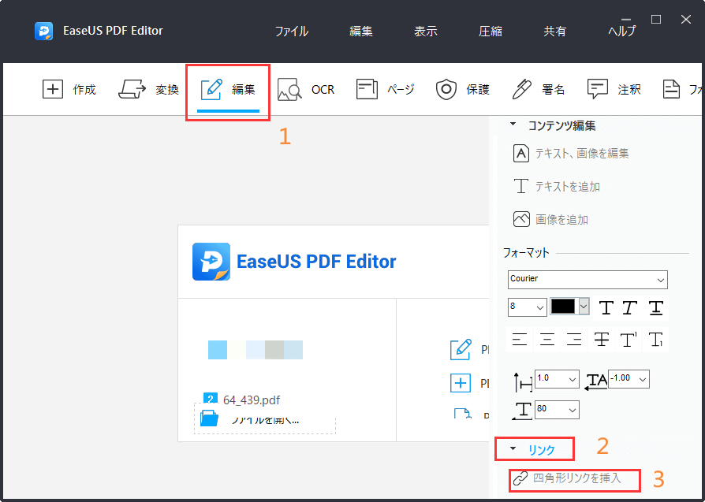Open the 表示 (View) menu
Screen dimensions: 705x502
[x=425, y=32]
